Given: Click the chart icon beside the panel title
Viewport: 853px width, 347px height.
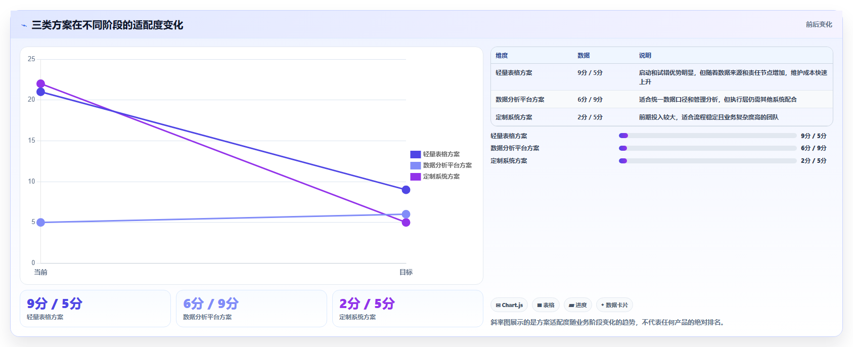Looking at the screenshot, I should coord(24,25).
